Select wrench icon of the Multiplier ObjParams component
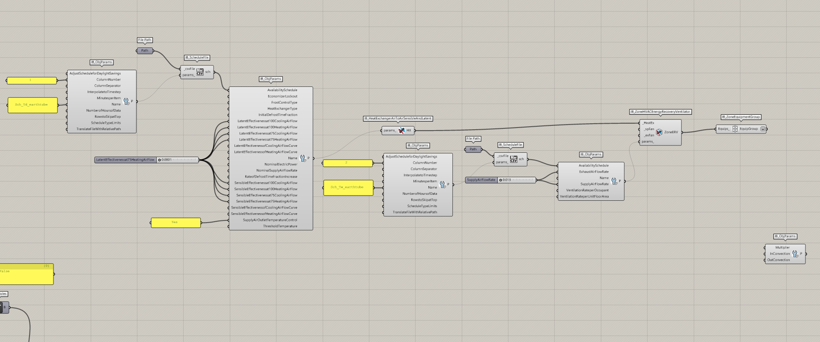 click(x=795, y=254)
